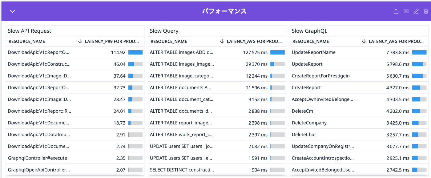Sort Slow Query by LATENCY_AVG arrow
Image resolution: width=431 pixels, height=178 pixels.
pyautogui.click(x=222, y=41)
